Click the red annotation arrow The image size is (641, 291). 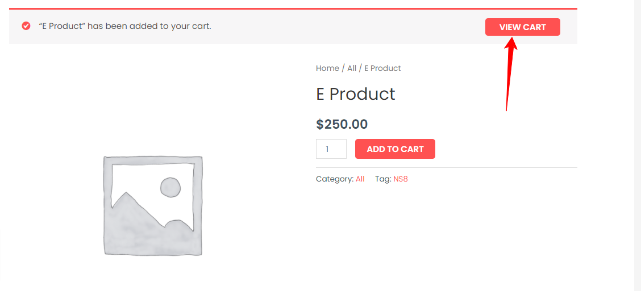click(x=510, y=74)
